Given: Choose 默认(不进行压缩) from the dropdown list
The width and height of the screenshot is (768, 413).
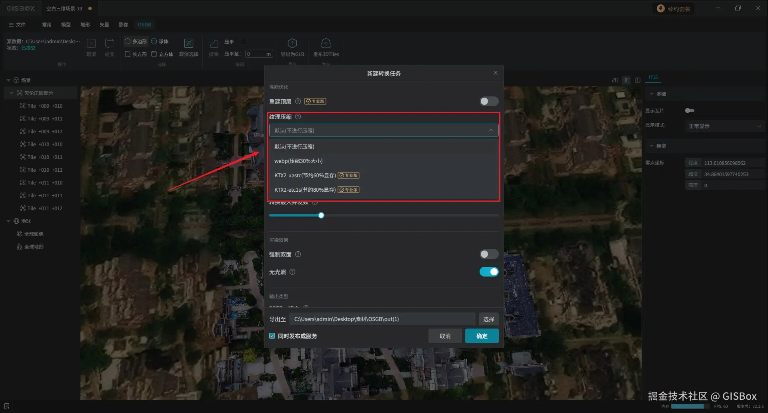Looking at the screenshot, I should (384, 146).
